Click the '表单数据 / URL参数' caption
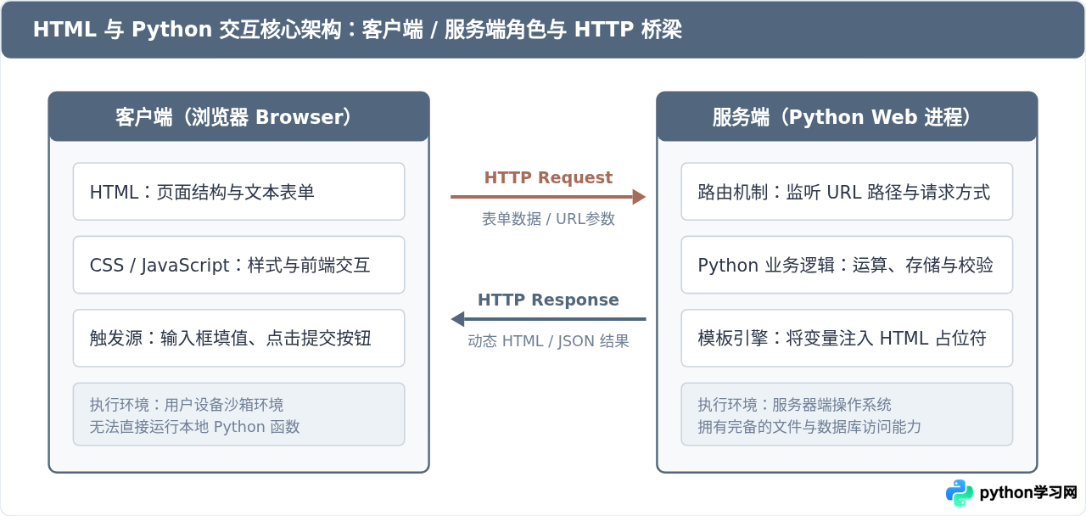This screenshot has height=516, width=1086. point(548,218)
